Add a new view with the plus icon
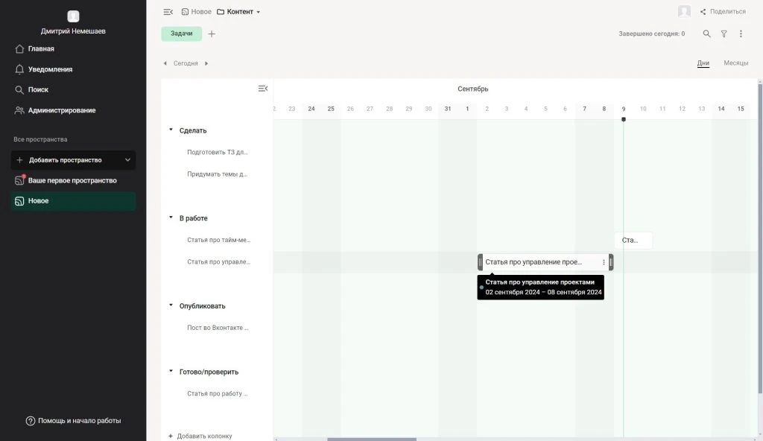 212,34
